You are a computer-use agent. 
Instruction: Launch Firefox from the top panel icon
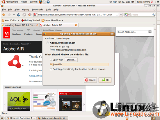40,2
